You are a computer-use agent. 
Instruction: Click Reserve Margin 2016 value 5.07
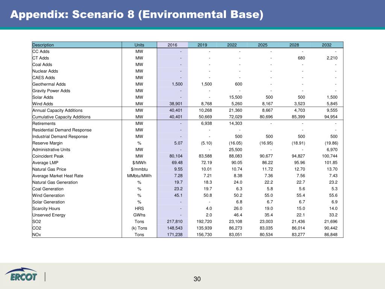[178, 143]
